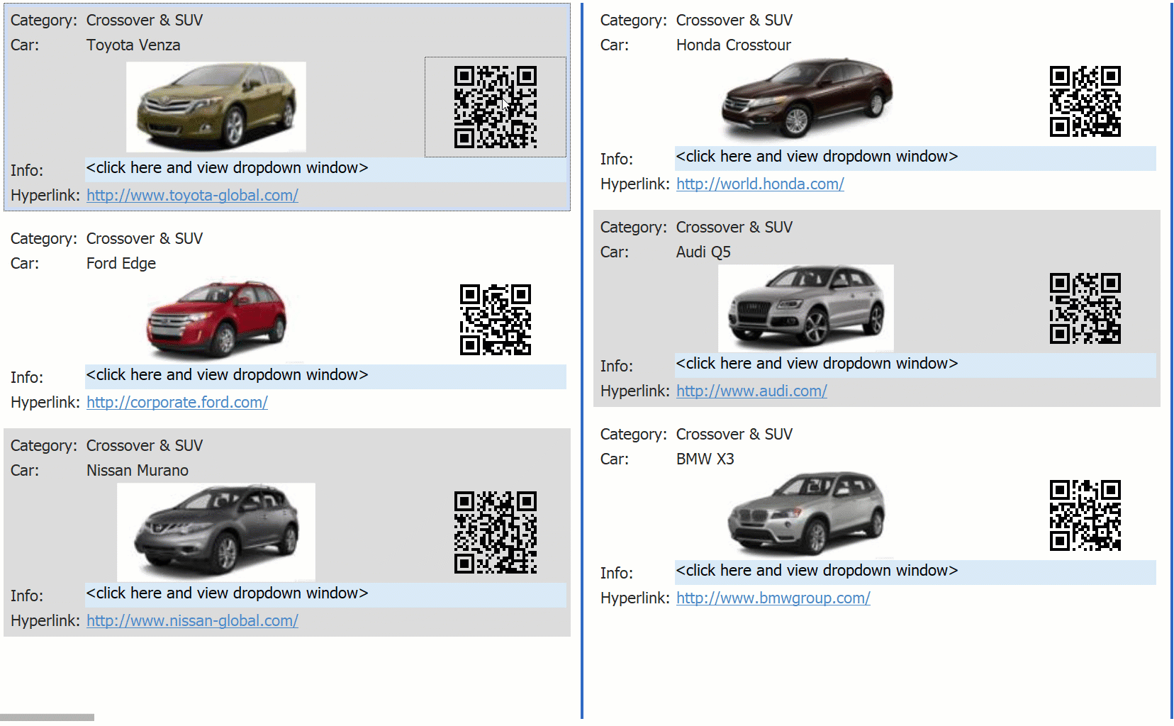Click the 'Nissan Murano' car name
This screenshot has width=1174, height=726.
click(x=138, y=471)
